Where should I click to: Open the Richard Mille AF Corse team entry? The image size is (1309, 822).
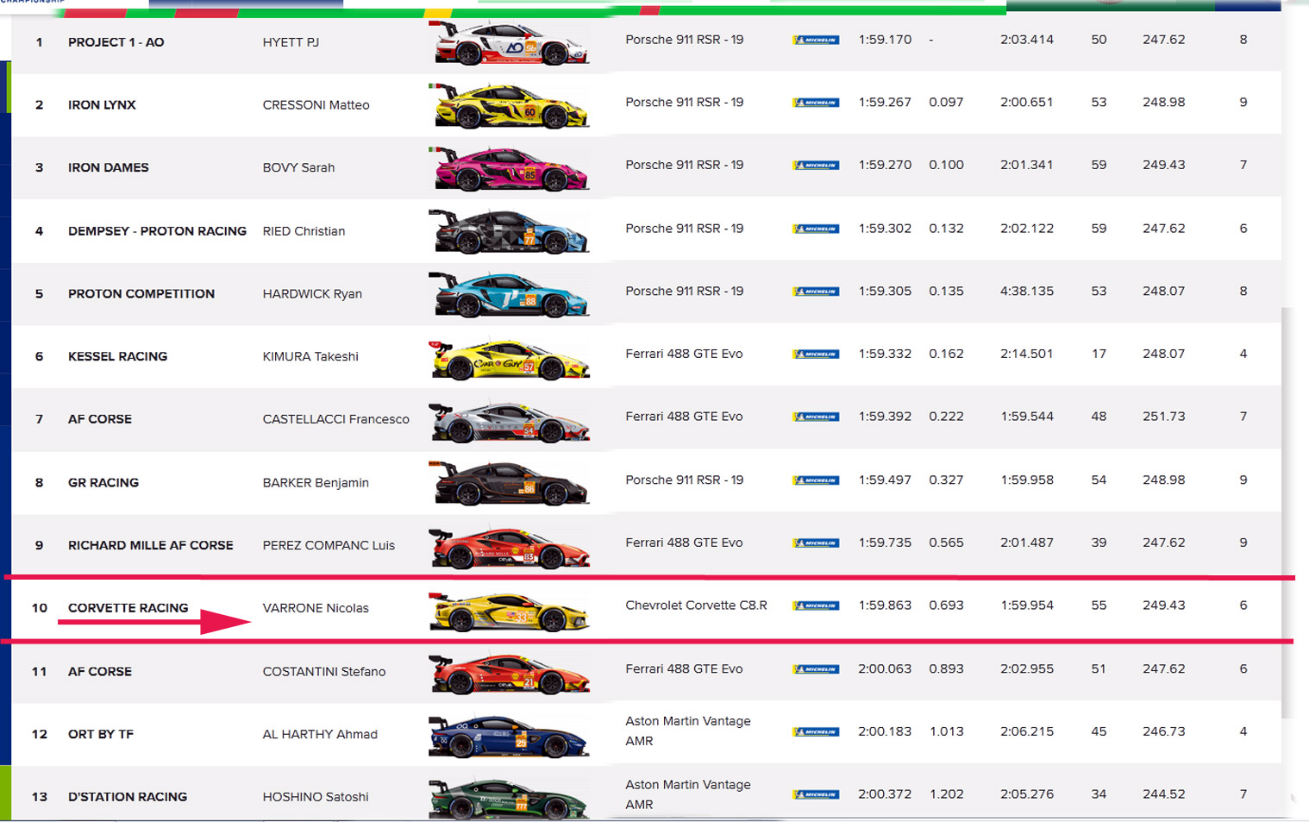[x=150, y=545]
